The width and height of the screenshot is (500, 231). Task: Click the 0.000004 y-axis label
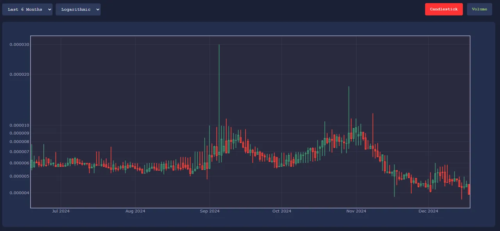tap(19, 193)
